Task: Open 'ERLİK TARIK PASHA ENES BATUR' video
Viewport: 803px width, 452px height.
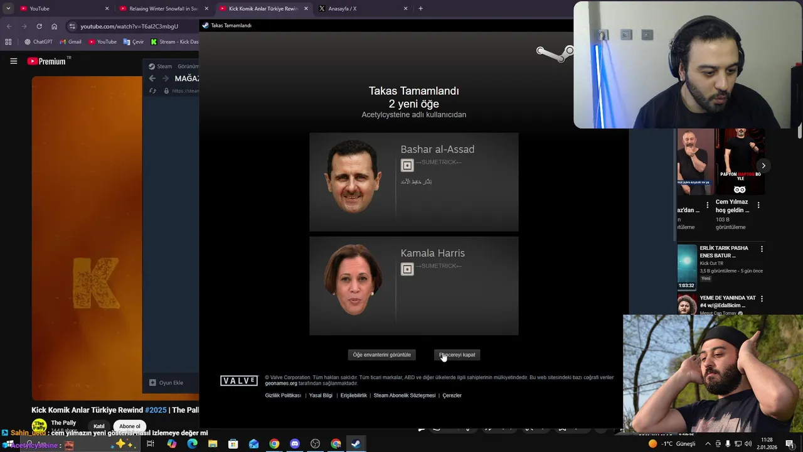Action: (x=724, y=252)
